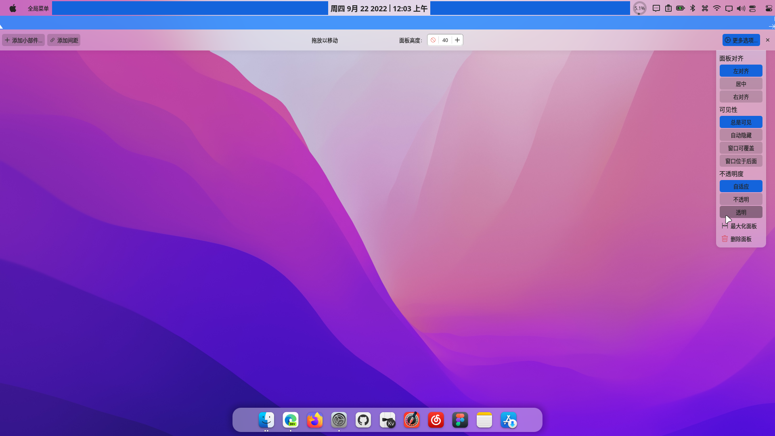The width and height of the screenshot is (775, 436).
Task: Set opacity to 自适应
Action: [741, 186]
